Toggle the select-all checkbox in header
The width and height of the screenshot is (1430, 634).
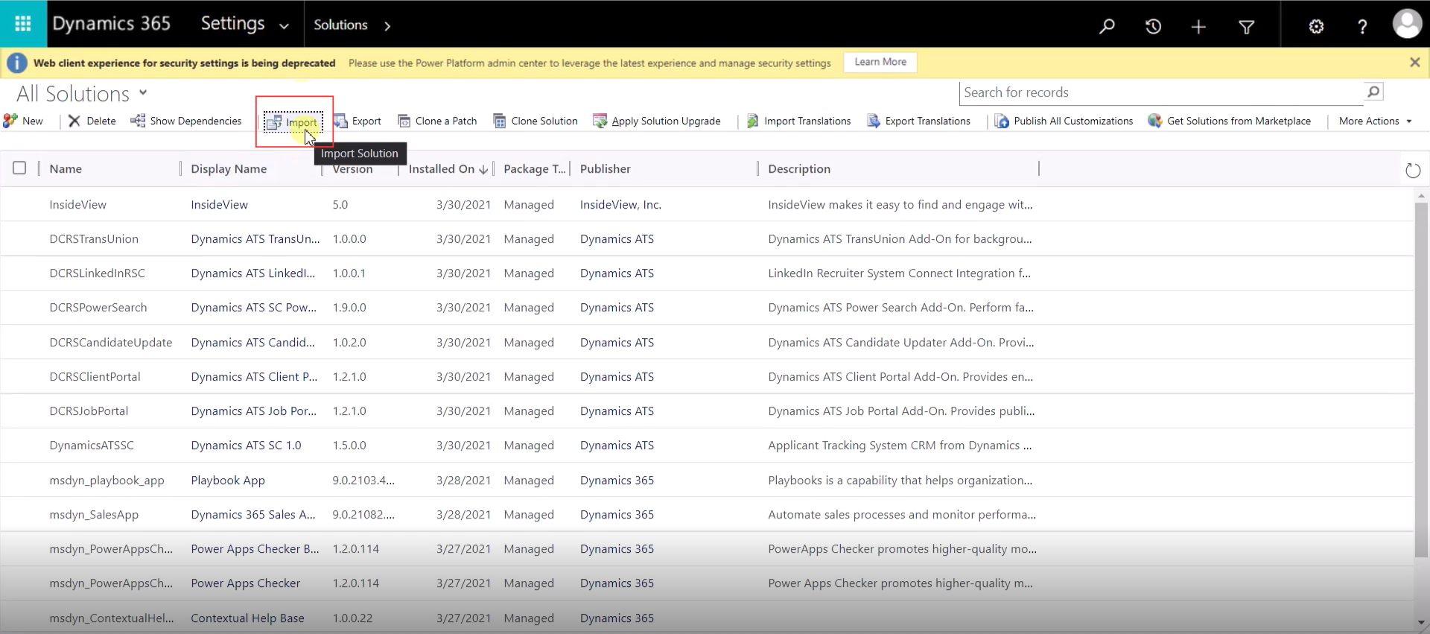(19, 168)
